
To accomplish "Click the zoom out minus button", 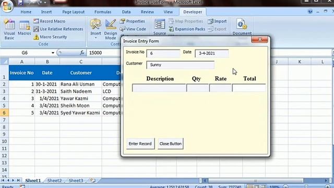I will coord(285,186).
